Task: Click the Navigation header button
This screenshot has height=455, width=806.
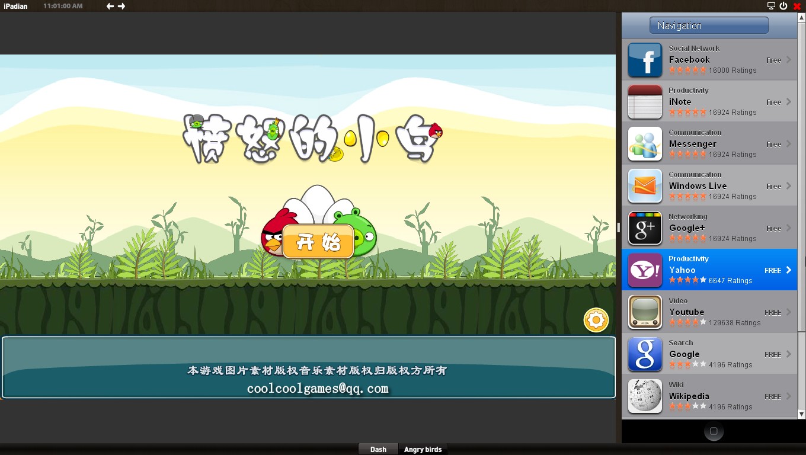Action: pos(709,25)
